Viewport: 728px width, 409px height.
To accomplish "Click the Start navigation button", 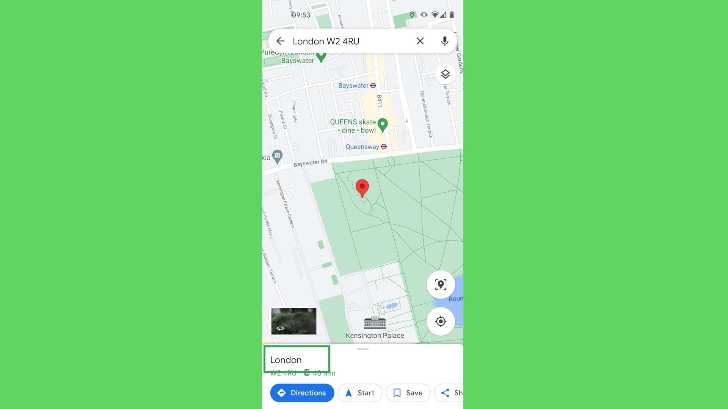I will [x=359, y=392].
